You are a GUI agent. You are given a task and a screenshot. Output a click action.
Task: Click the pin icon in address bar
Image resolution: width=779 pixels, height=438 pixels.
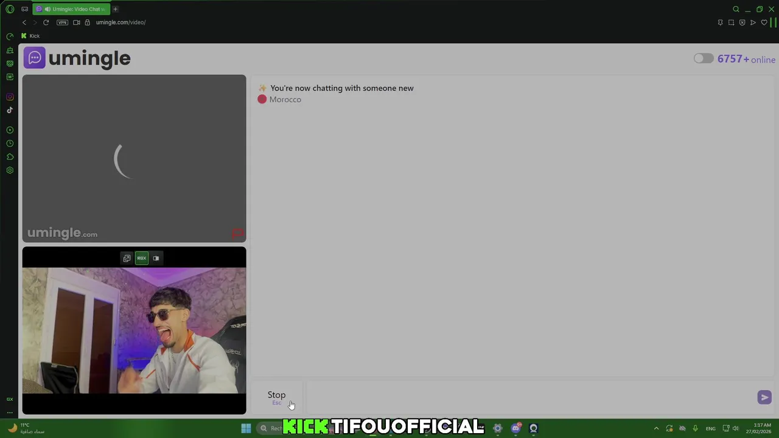(720, 23)
